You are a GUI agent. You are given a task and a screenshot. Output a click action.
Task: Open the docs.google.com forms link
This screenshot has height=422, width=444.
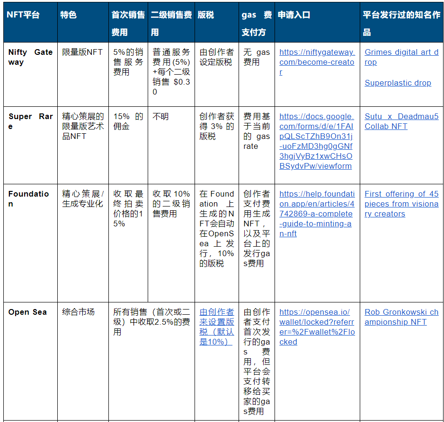(317, 141)
